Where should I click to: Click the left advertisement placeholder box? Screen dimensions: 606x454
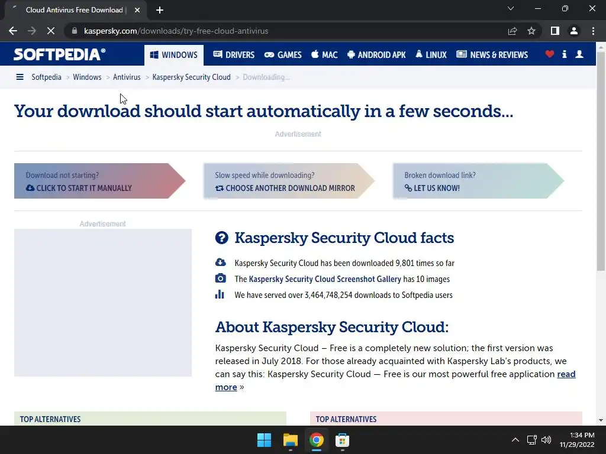coord(103,303)
